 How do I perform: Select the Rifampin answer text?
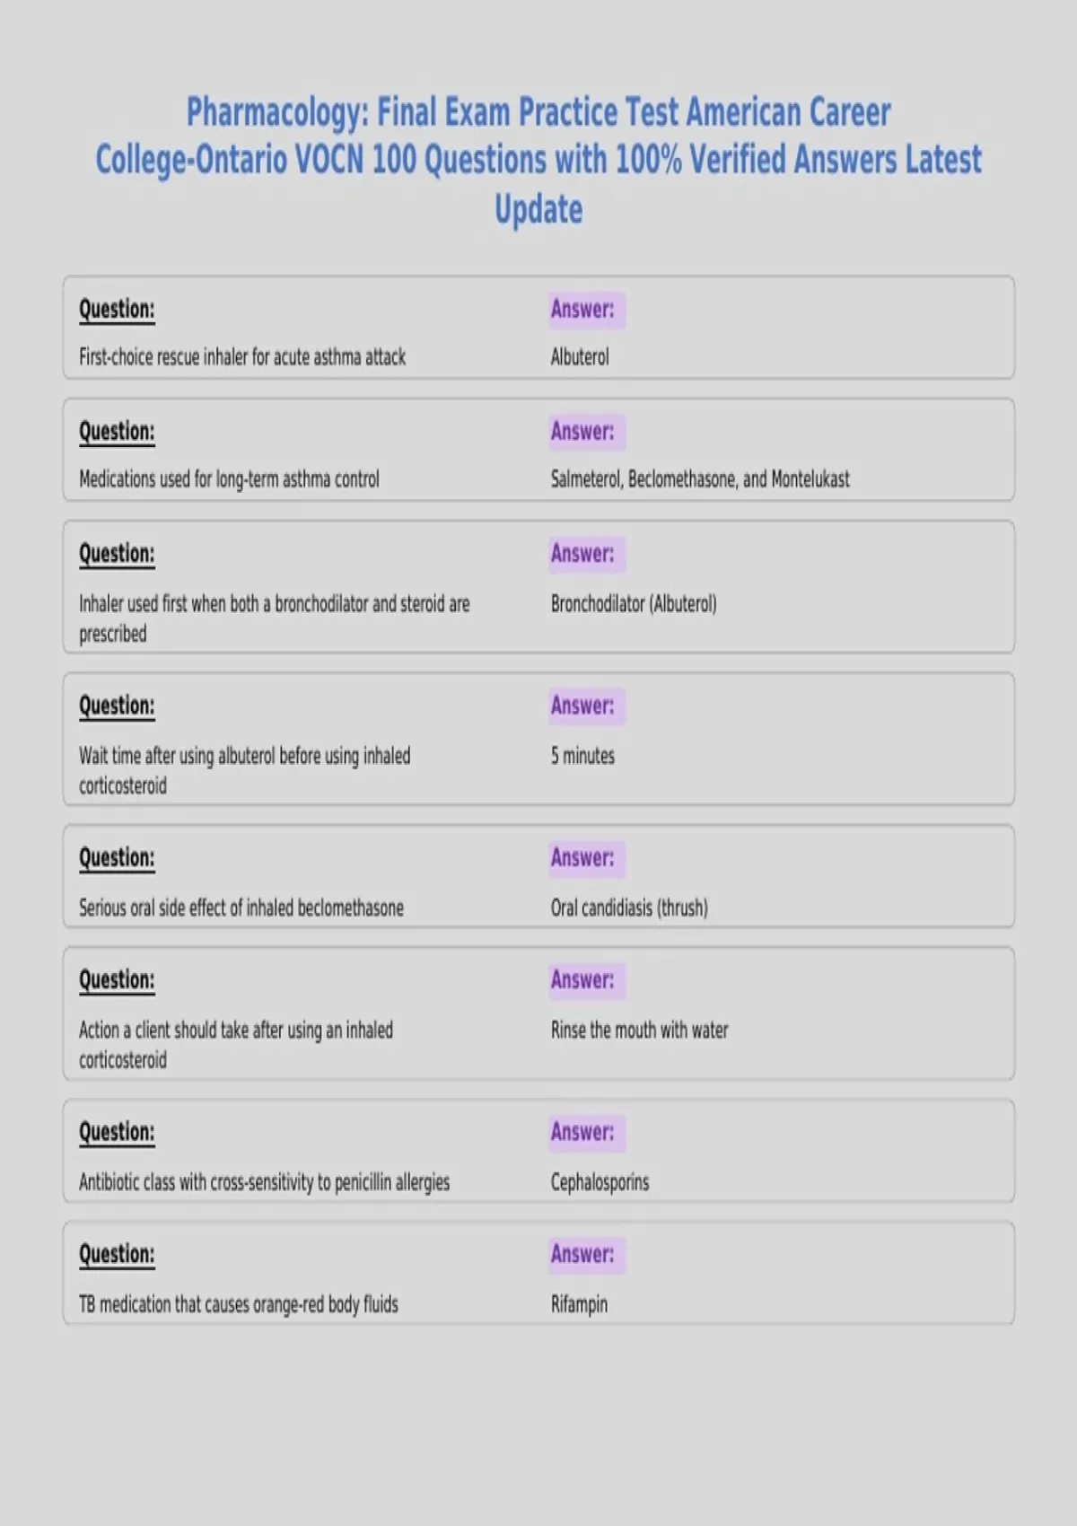[x=579, y=1304]
